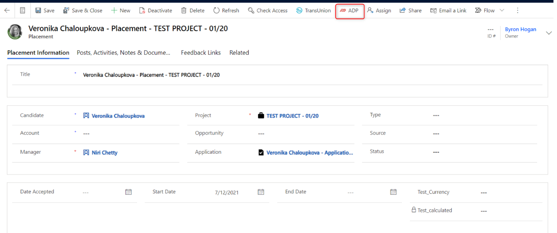Open the more commands overflow menu
Image resolution: width=557 pixels, height=233 pixels.
(518, 11)
